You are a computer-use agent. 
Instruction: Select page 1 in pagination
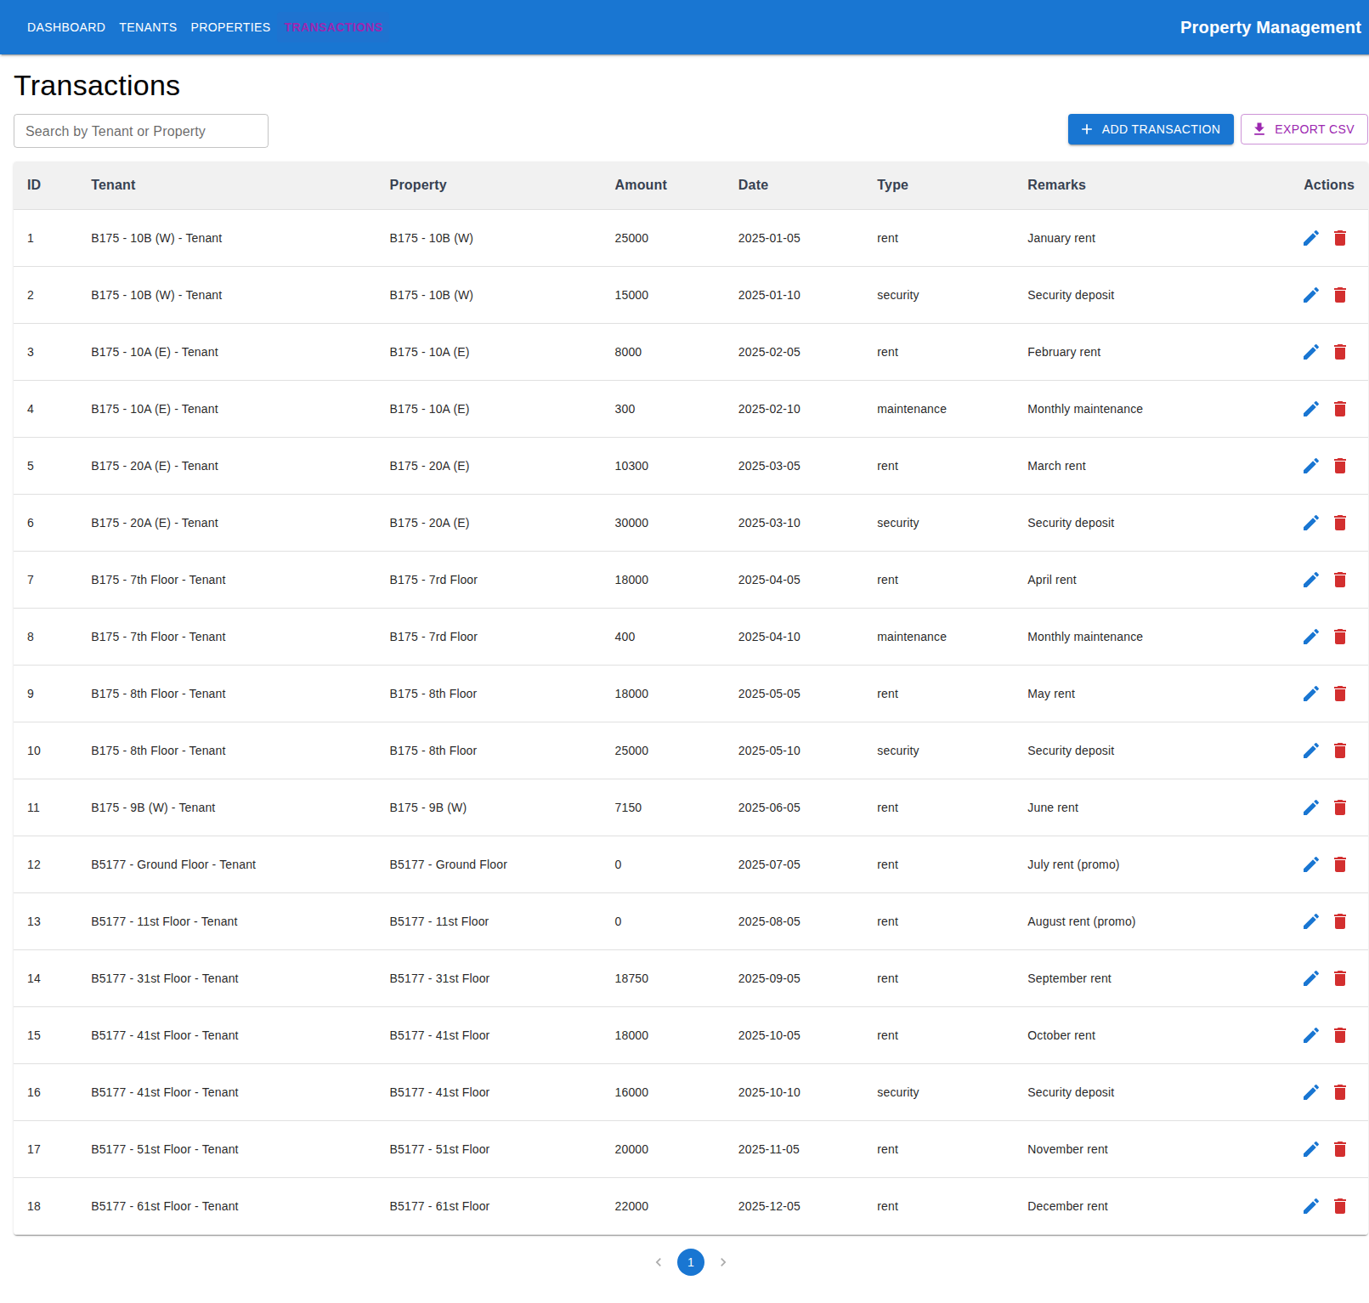(691, 1262)
